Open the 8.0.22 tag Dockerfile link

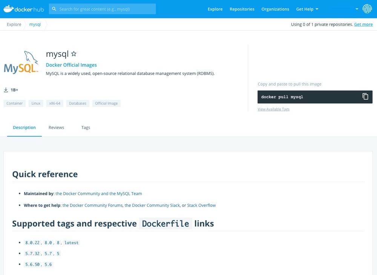coord(32,243)
